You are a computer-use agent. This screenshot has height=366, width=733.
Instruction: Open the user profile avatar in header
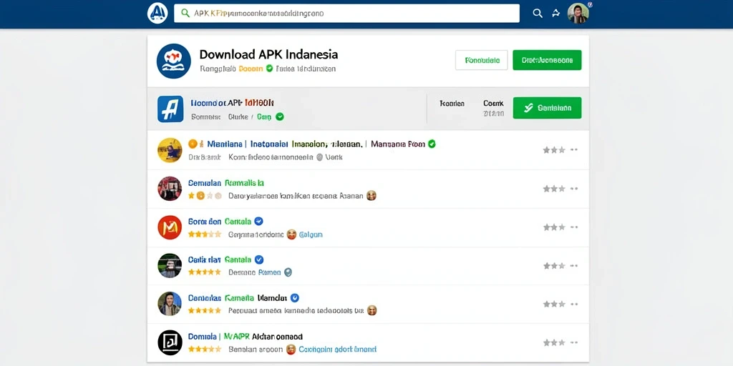pos(578,13)
